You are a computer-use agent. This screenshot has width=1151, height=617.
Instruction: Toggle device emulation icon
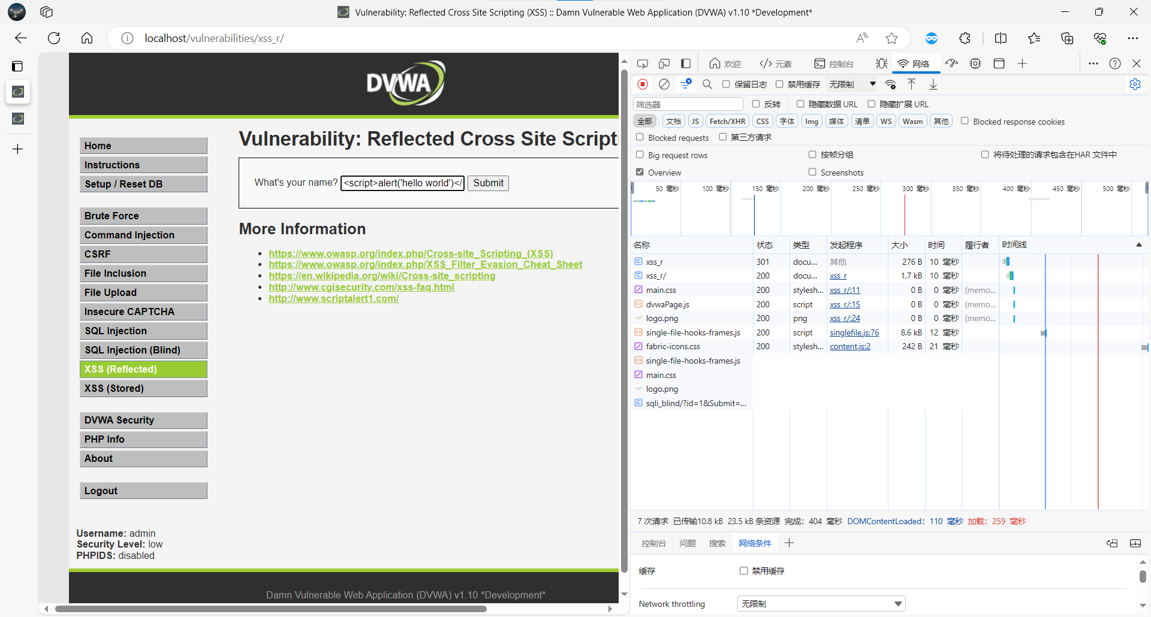pos(664,63)
